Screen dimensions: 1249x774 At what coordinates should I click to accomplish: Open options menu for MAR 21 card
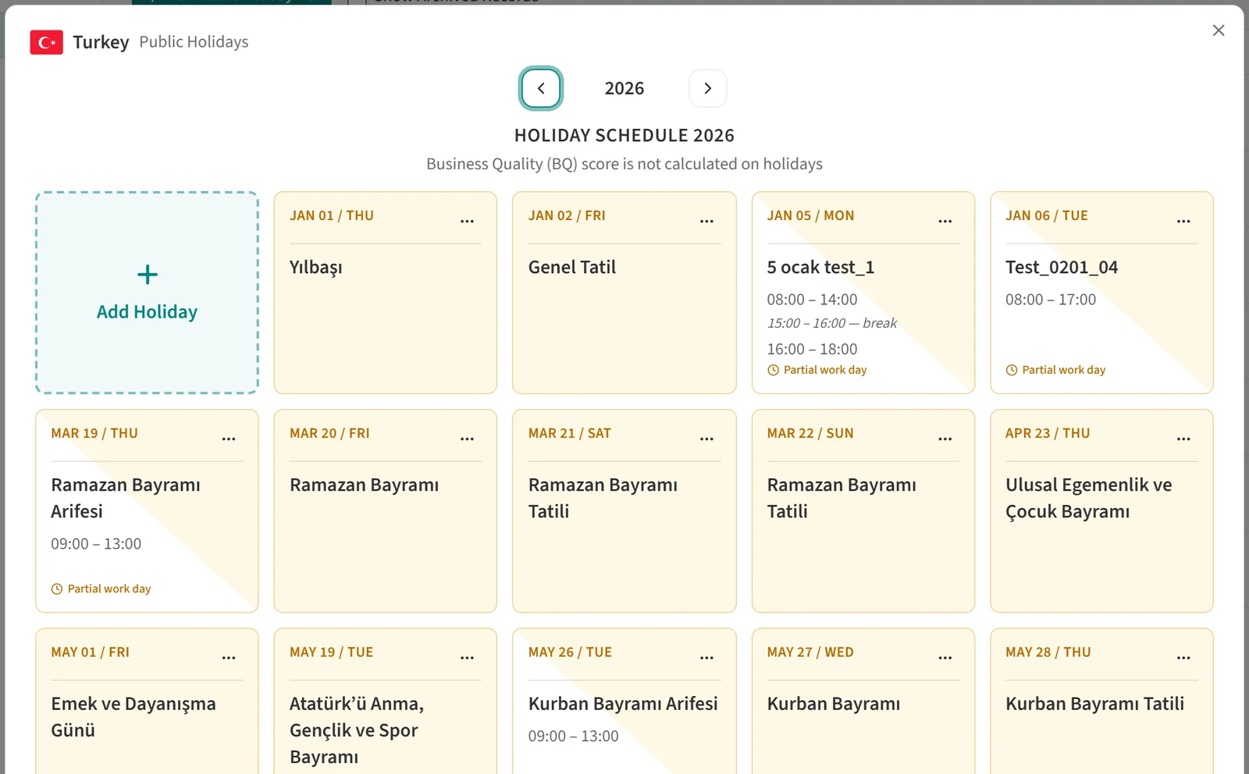706,439
